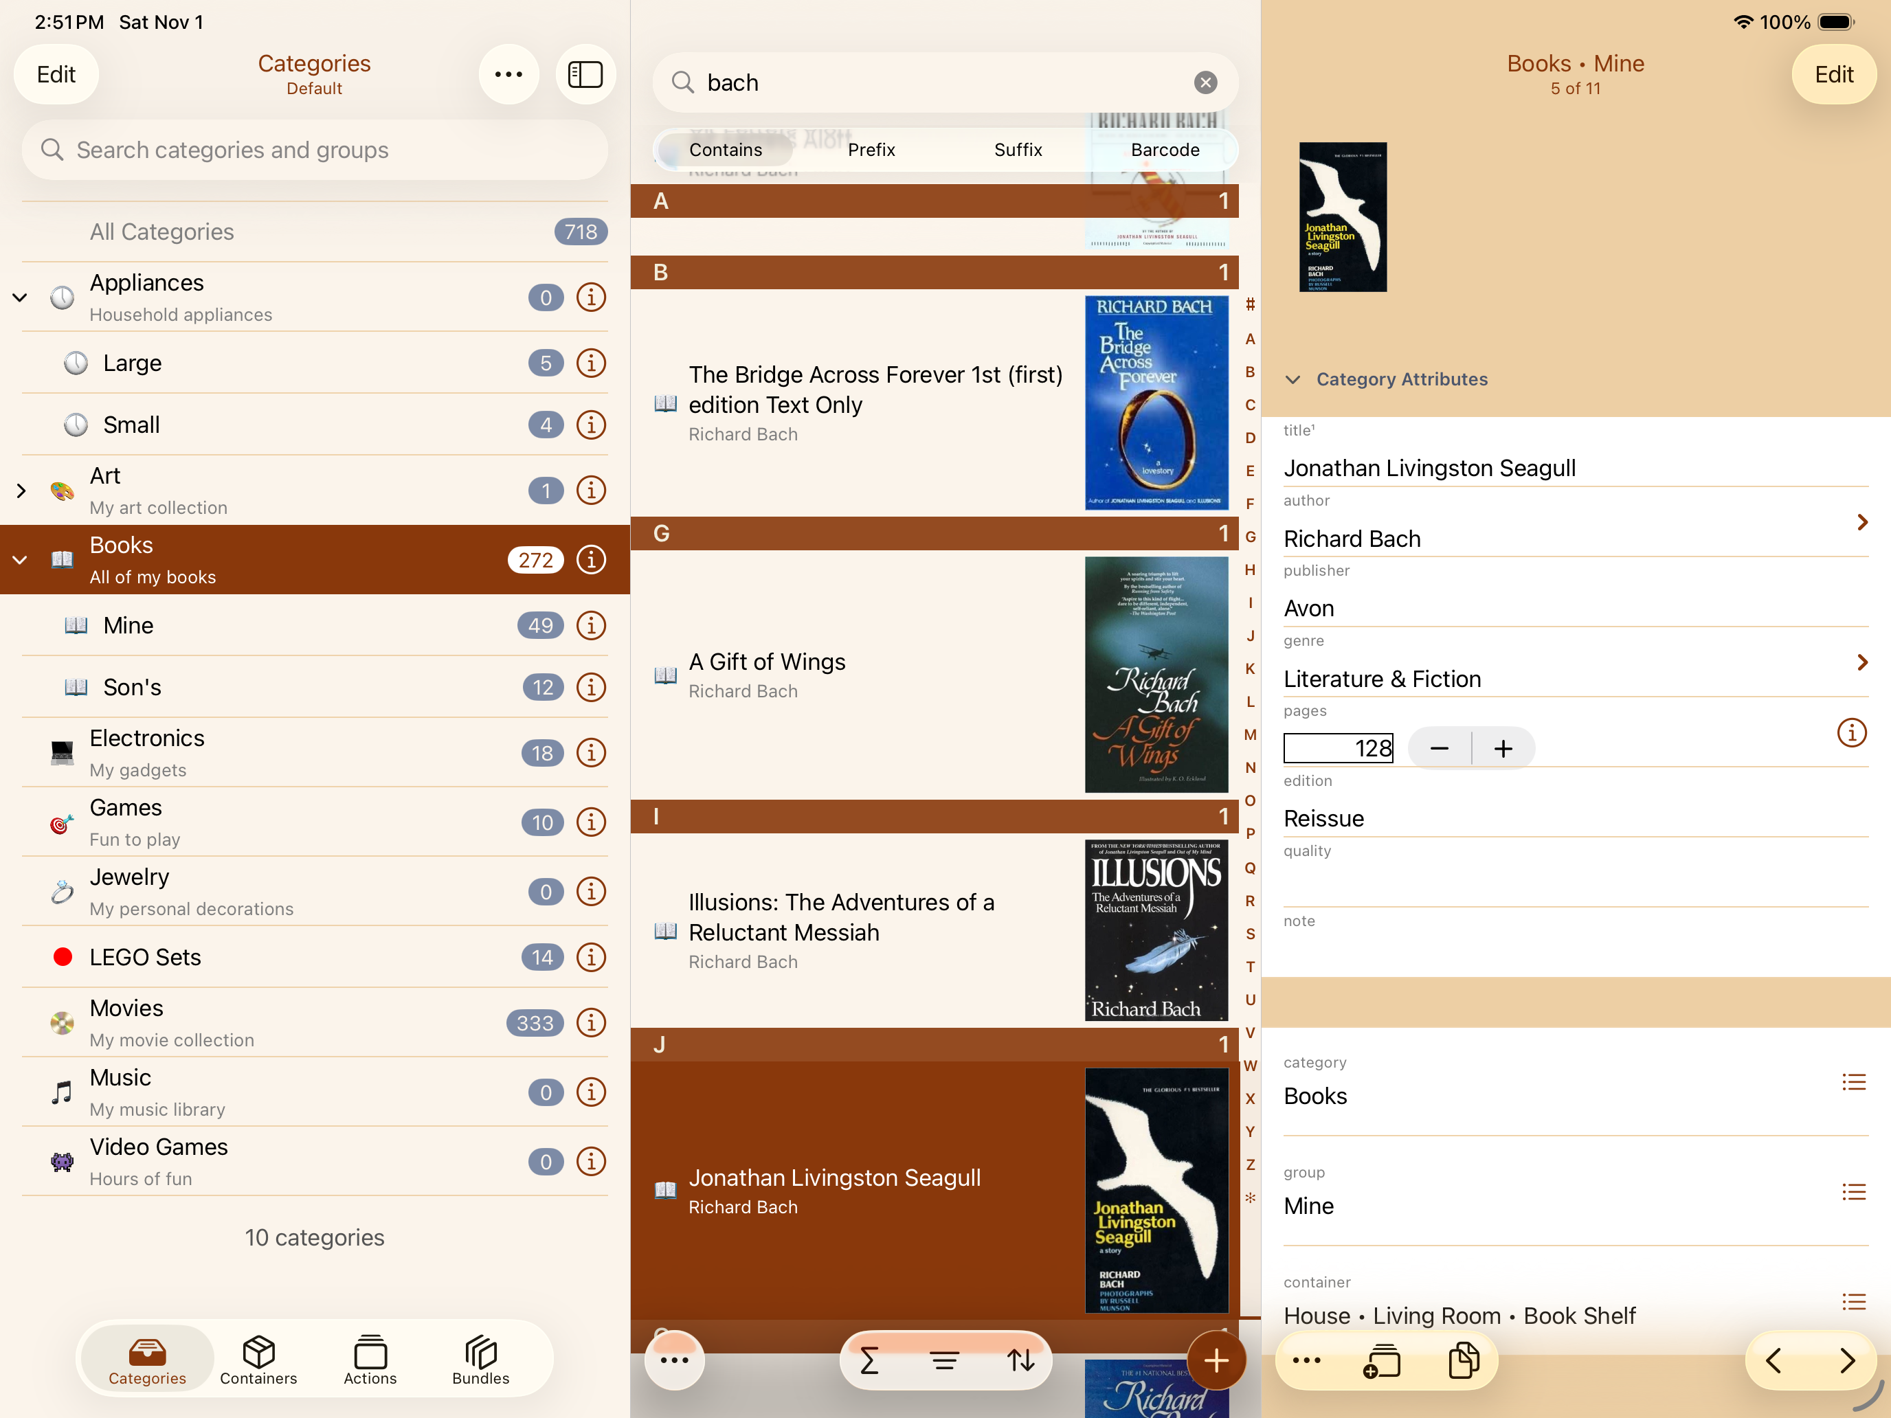1891x1418 pixels.
Task: Jump to letter M in index
Action: coord(1250,734)
